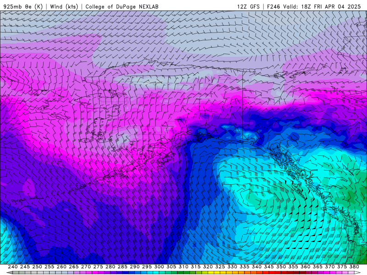Click the 'College of DuPage NEXLAB' credit text
The width and height of the screenshot is (367, 275).
[x=122, y=6]
